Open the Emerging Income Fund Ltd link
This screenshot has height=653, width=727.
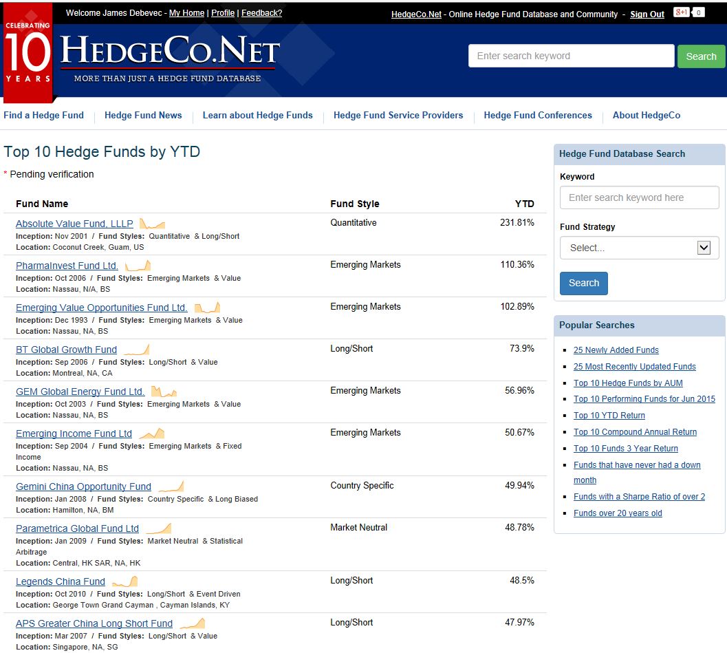coord(74,433)
